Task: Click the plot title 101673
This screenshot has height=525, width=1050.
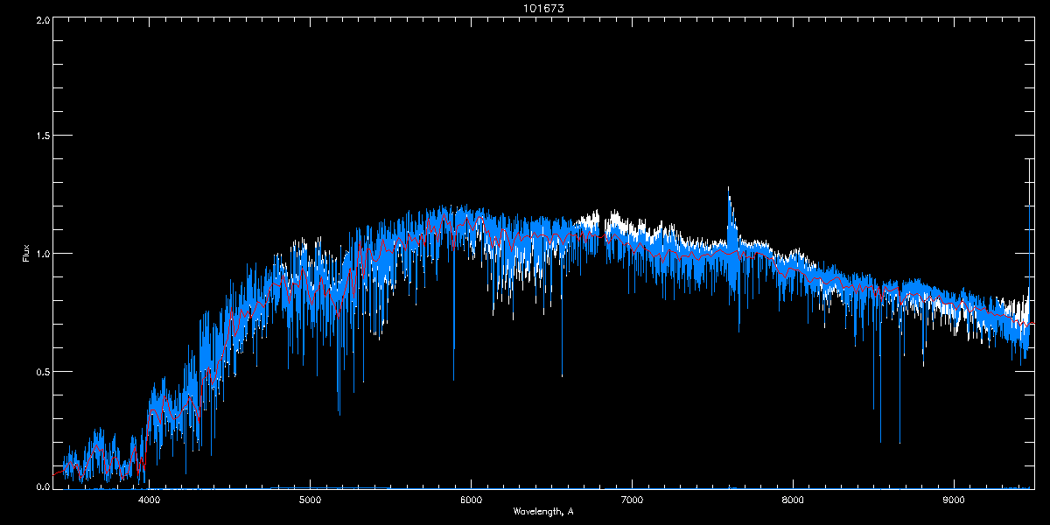Action: coord(542,8)
